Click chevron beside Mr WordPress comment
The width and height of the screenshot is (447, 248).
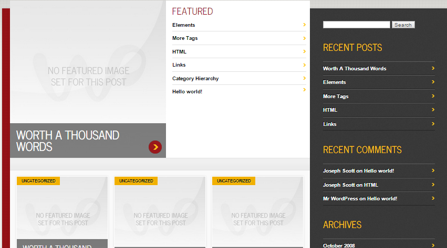[433, 198]
